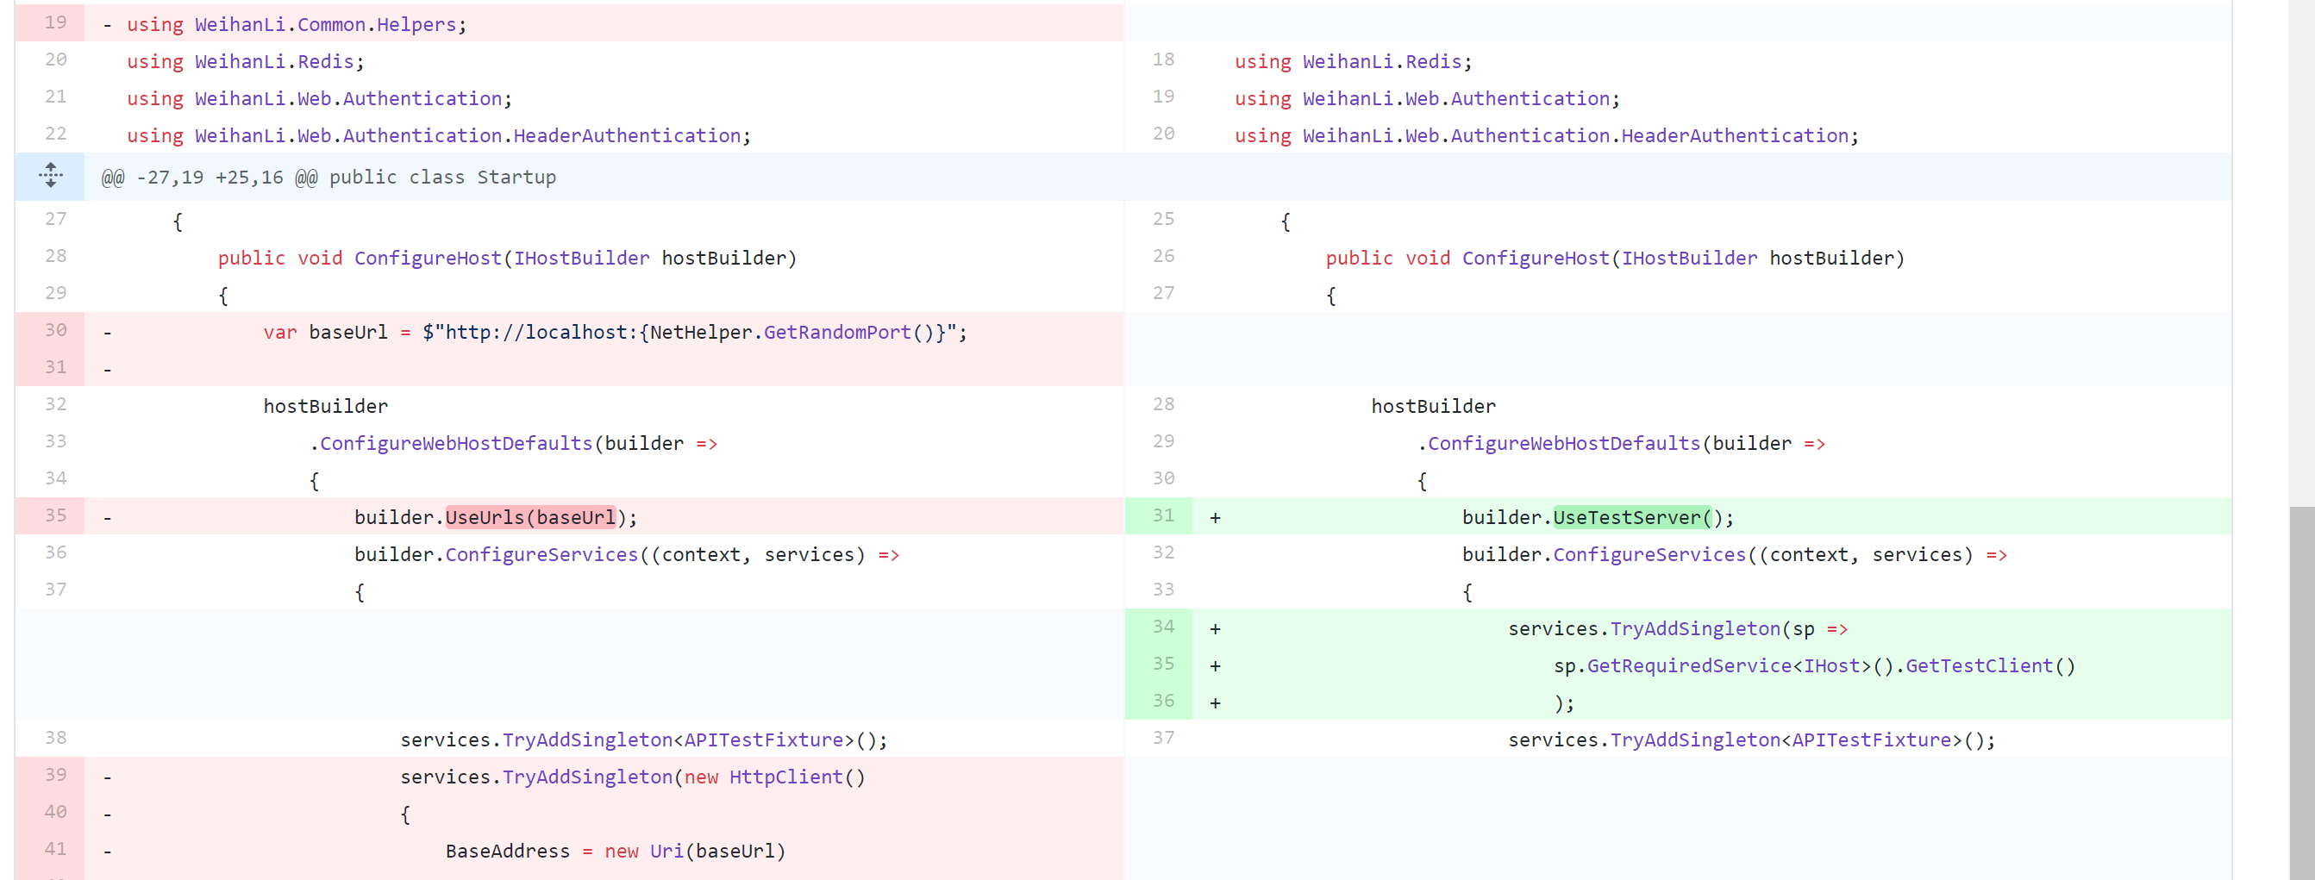Click removed line 'using WeihanLi.Common.Helpers;'
This screenshot has width=2315, height=880.
(297, 24)
